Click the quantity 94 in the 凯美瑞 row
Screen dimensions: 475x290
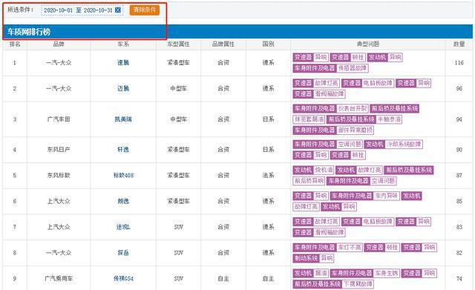pos(459,119)
